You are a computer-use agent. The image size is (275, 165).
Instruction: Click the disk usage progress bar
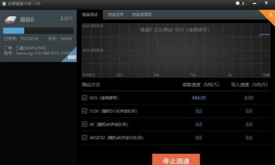click(38, 30)
